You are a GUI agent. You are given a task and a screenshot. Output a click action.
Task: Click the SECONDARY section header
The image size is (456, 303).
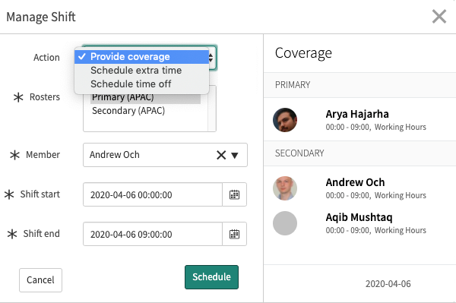click(359, 153)
